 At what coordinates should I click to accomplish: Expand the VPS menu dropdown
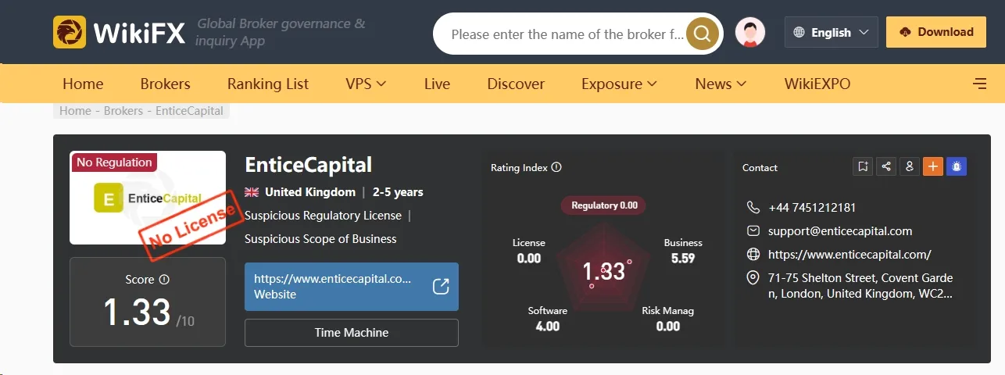tap(366, 84)
